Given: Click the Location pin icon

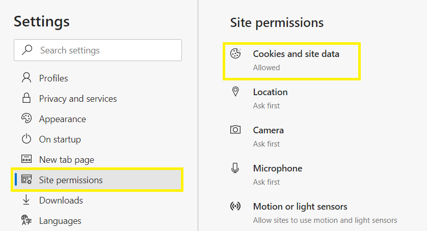Looking at the screenshot, I should (x=235, y=92).
